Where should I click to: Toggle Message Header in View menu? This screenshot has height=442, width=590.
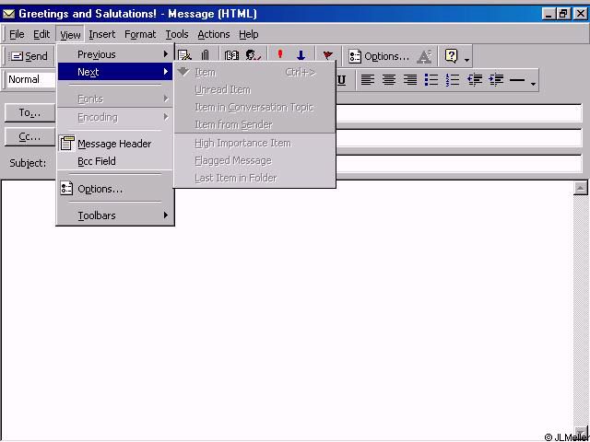click(x=114, y=144)
